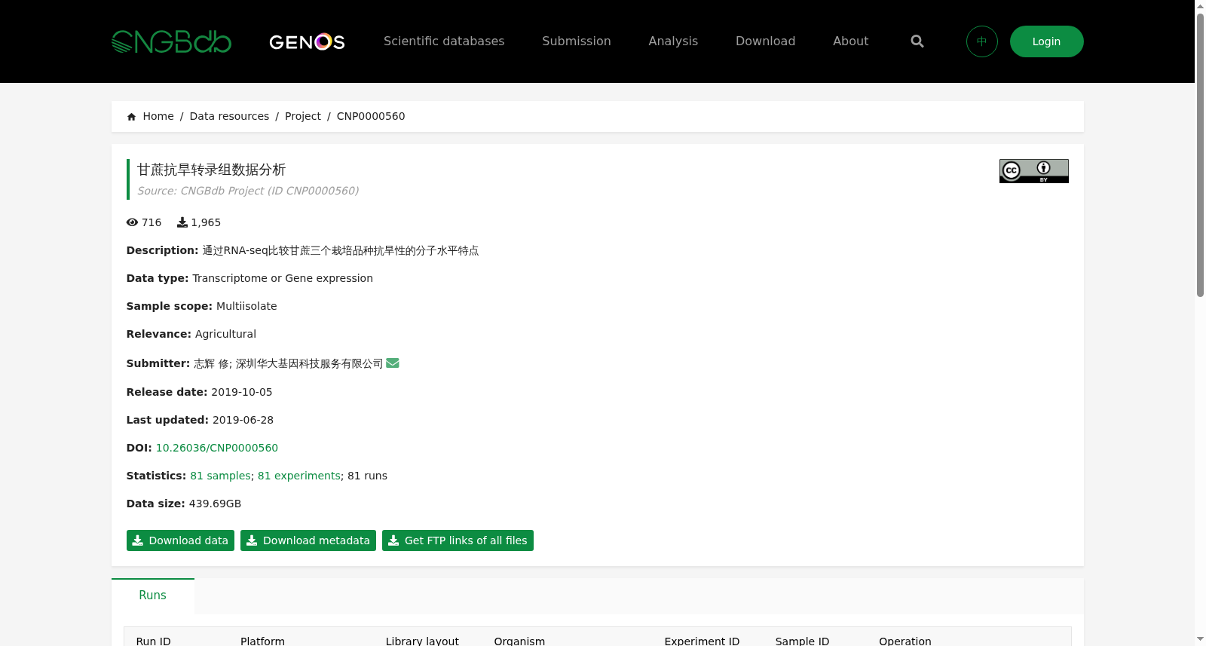This screenshot has width=1206, height=646.
Task: Open the CNGBdb logo homepage
Action: (x=171, y=41)
